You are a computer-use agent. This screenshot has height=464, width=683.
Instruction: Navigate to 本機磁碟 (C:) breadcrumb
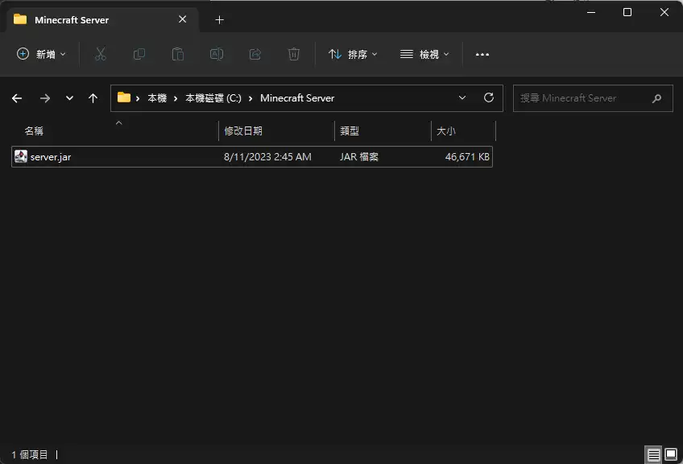click(x=213, y=98)
